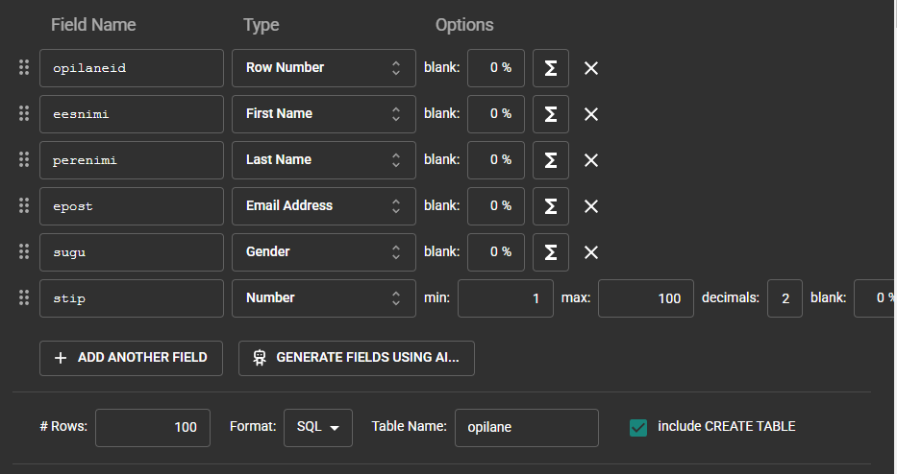Delete the opilaneid field row
The image size is (897, 474).
tap(591, 68)
